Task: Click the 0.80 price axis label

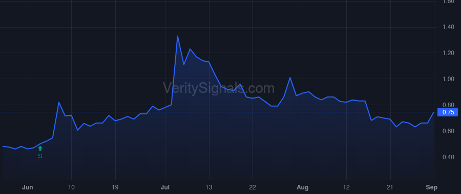Action: [x=448, y=105]
